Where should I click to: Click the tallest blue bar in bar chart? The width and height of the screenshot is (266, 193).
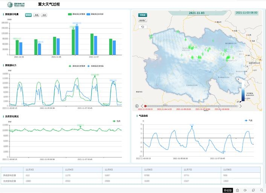(x=77, y=40)
